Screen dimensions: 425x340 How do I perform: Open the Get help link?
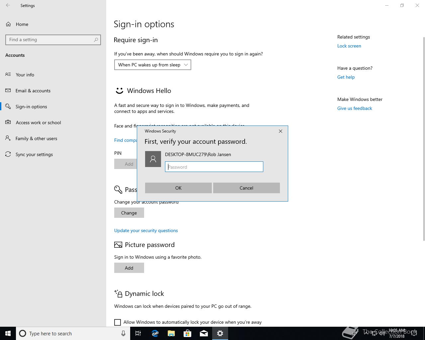[x=346, y=77]
